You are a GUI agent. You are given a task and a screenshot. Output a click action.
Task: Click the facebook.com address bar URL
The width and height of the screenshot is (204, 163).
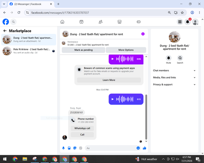[x=60, y=13]
